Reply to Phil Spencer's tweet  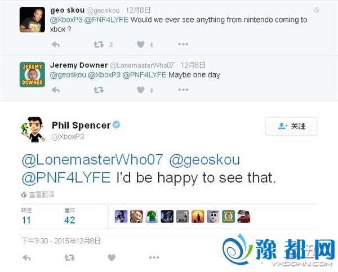[x=26, y=258]
